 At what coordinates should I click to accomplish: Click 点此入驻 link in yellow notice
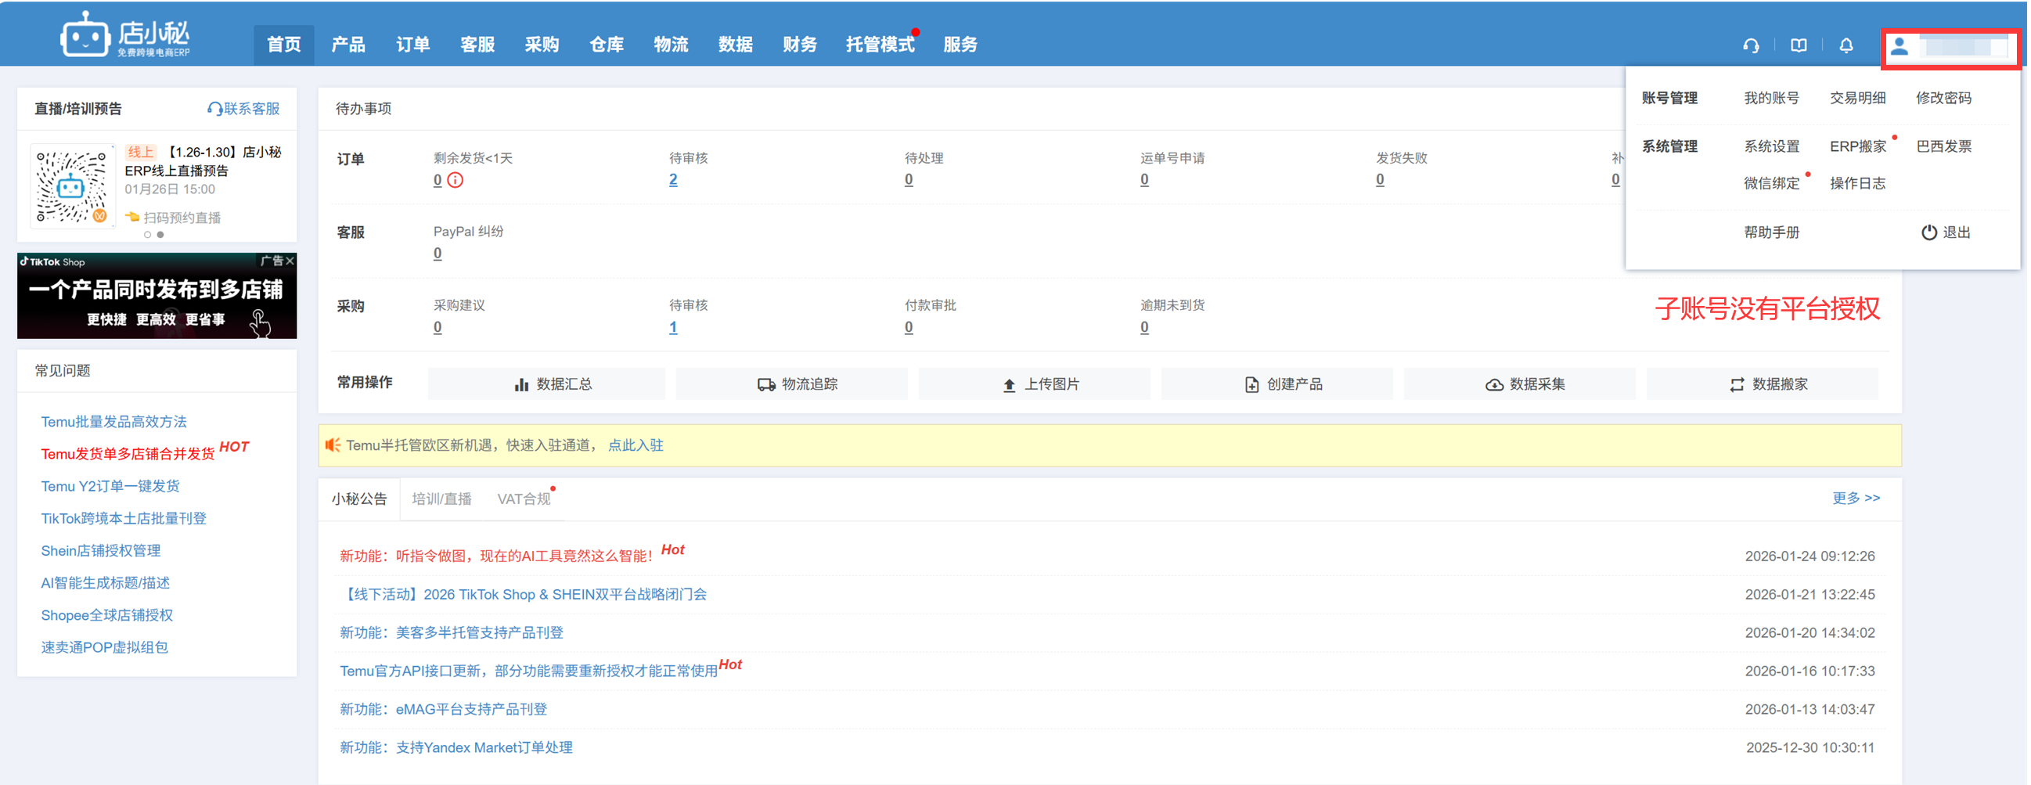[x=636, y=446]
